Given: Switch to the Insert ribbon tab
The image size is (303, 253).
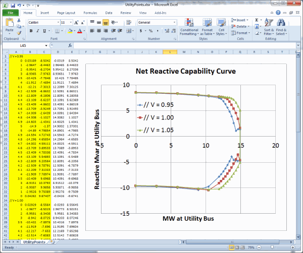Looking at the screenshot, I should pos(44,13).
